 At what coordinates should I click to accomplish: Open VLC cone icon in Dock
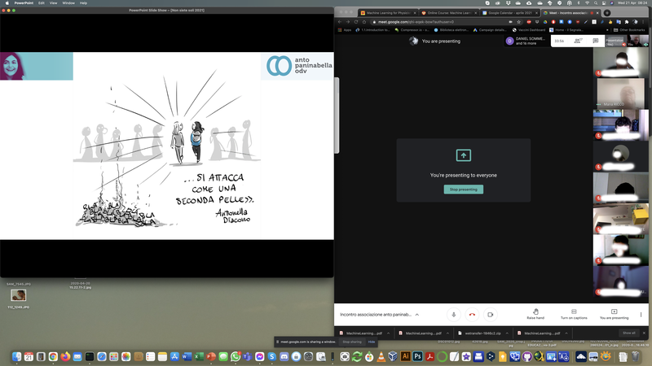[381, 356]
